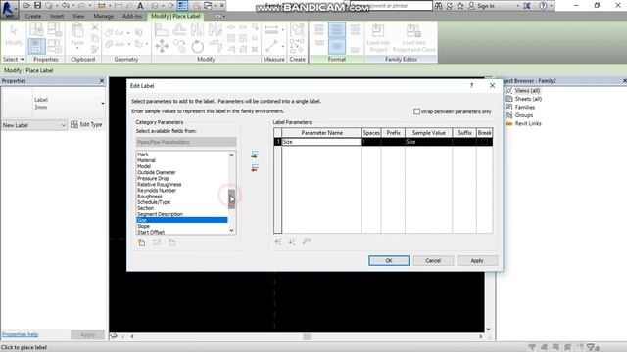Switch to the Create ribbon tab
627x352 pixels.
pos(32,16)
